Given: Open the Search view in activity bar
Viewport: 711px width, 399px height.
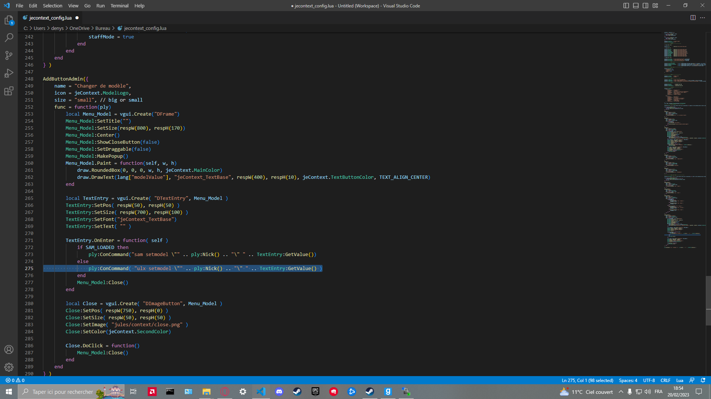Looking at the screenshot, I should point(9,38).
